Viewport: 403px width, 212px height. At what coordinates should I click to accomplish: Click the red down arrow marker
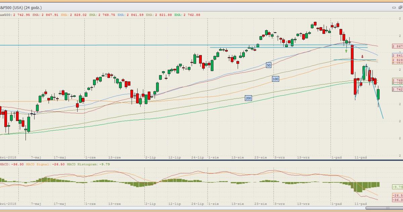coord(362,57)
